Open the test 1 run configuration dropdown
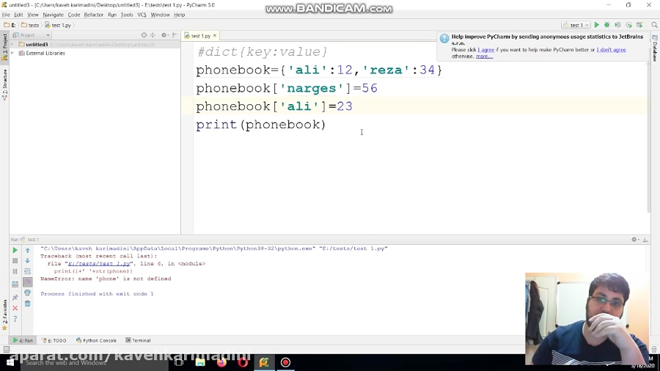Screen dimensions: 660x371 (x=576, y=25)
